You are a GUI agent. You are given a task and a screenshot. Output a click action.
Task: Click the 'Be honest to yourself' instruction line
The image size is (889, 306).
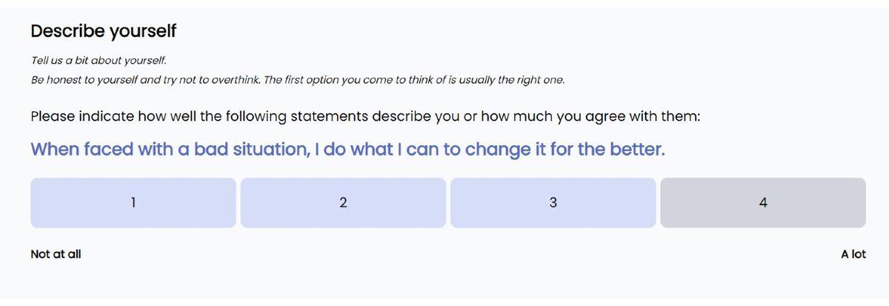tap(296, 79)
